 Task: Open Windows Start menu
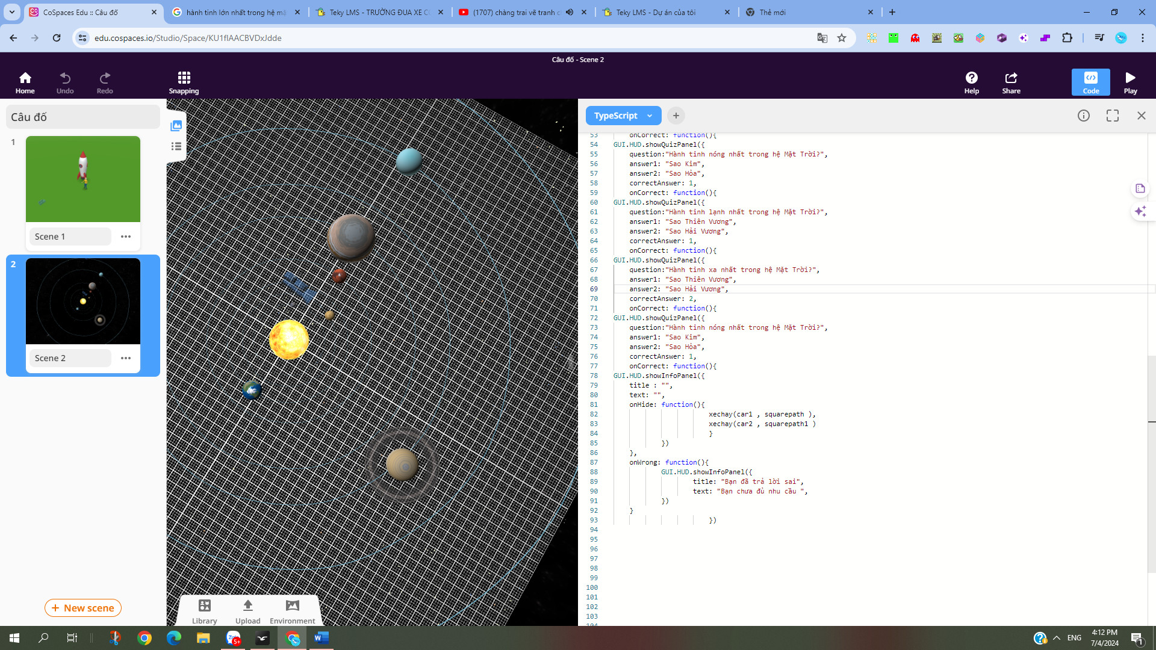(x=14, y=638)
